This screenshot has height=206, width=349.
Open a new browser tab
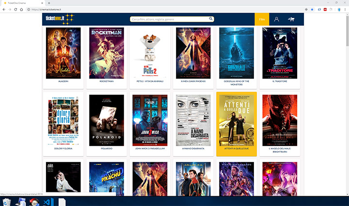[49, 3]
